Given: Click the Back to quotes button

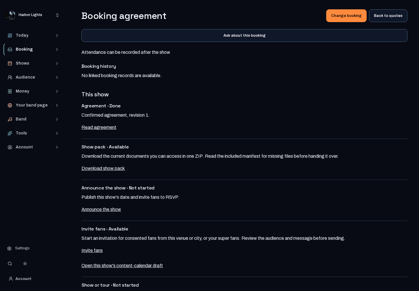Looking at the screenshot, I should [x=388, y=16].
